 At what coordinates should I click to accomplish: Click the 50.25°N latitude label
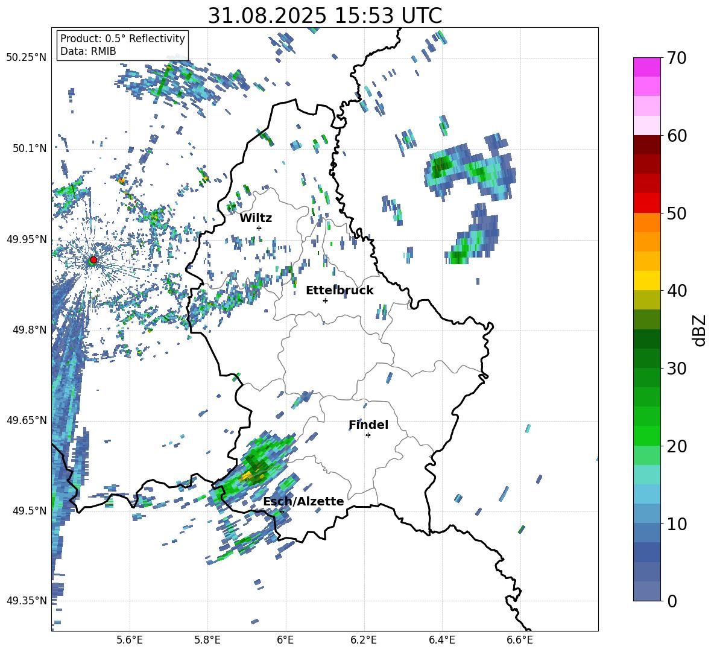pyautogui.click(x=27, y=58)
